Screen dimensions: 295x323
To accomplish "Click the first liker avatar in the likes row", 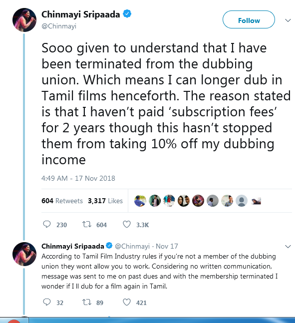I will [140, 201].
